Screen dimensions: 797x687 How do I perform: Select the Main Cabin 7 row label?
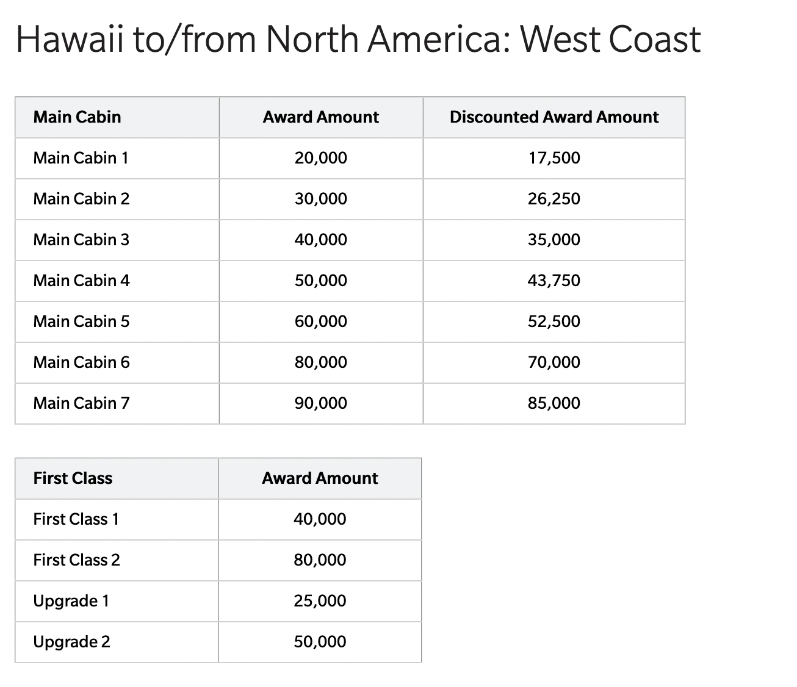click(81, 403)
